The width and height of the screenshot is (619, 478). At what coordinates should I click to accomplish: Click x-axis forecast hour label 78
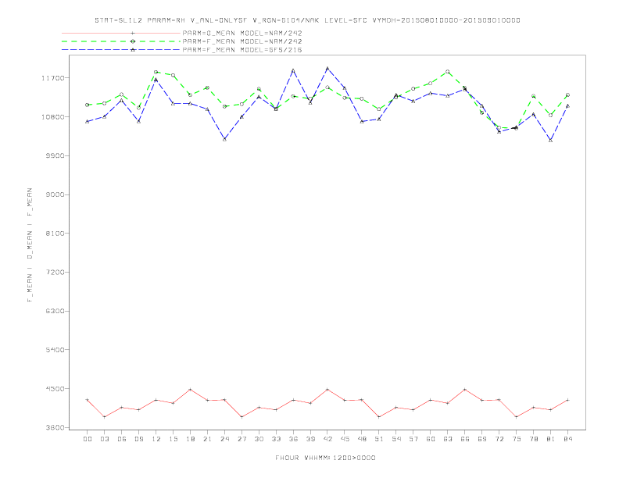(534, 439)
